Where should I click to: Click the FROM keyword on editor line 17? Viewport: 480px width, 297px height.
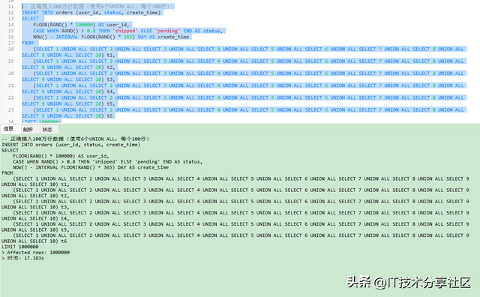[28, 43]
